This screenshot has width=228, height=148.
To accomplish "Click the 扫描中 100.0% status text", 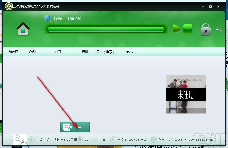I will pos(67,19).
